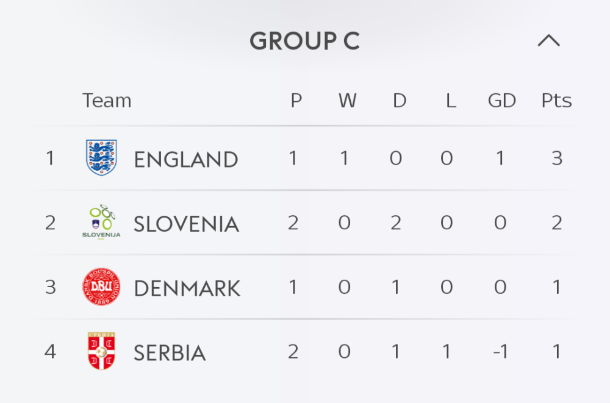The height and width of the screenshot is (403, 610).
Task: Click the Pts column header
Action: [556, 101]
